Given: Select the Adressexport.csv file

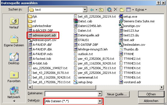Looking at the screenshot, I should (x=42, y=40).
